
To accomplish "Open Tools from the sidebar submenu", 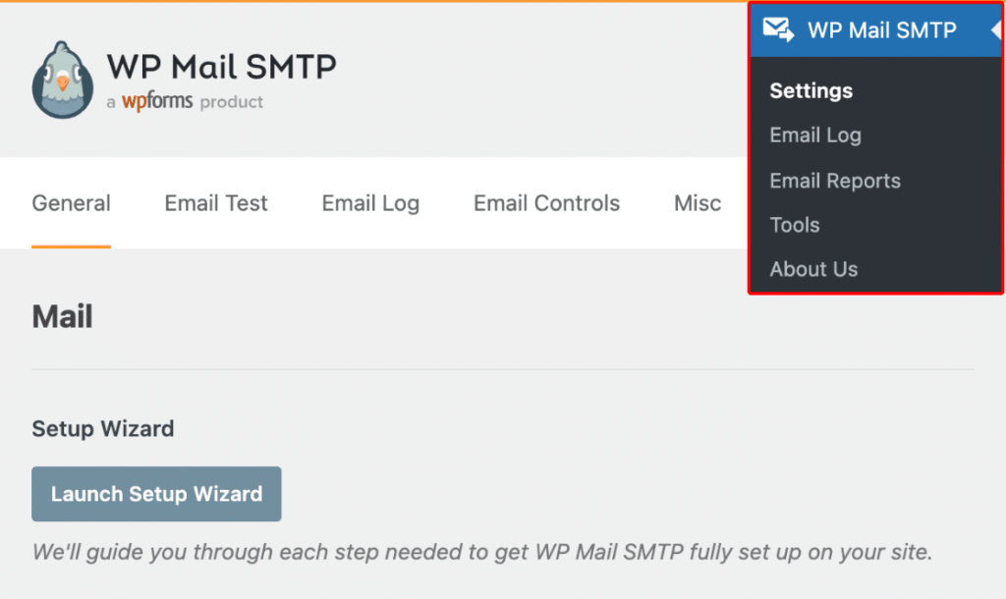I will point(795,225).
